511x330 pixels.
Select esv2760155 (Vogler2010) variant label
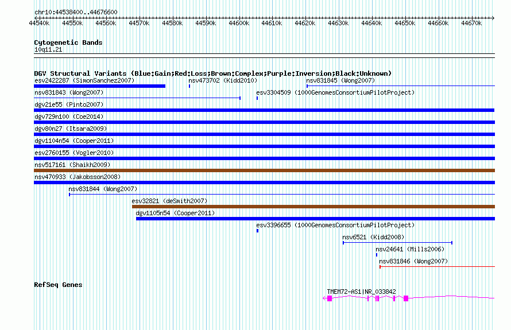coord(74,153)
